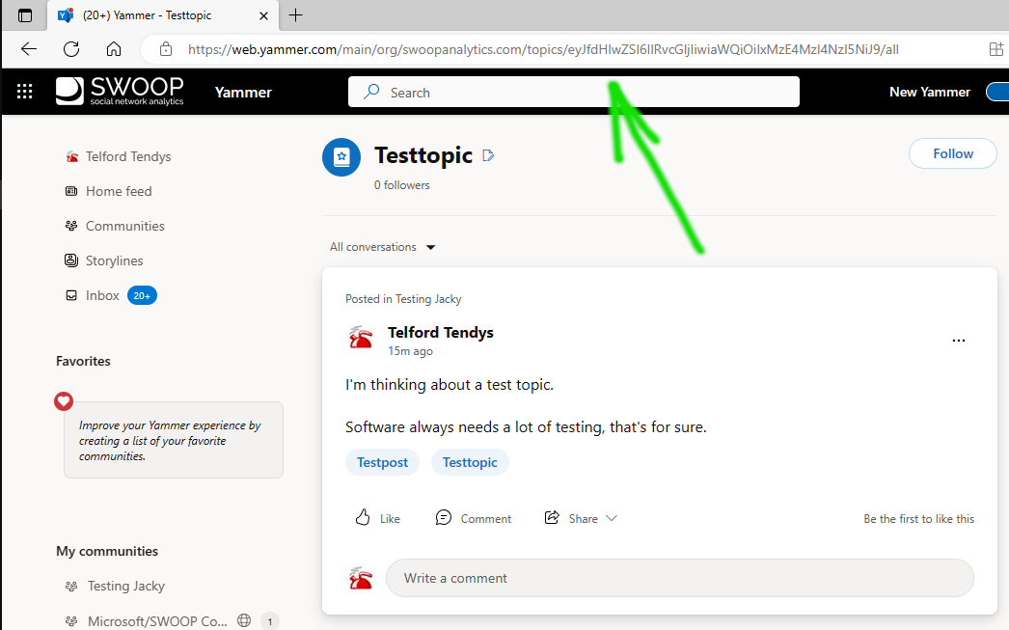The width and height of the screenshot is (1009, 630).
Task: Click the Write a comment box
Action: 679,578
